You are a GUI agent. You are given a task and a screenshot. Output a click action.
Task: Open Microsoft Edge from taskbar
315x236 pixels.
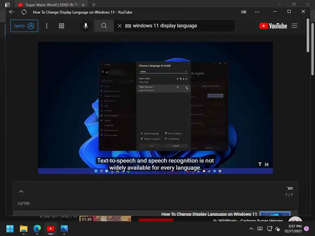point(37,229)
